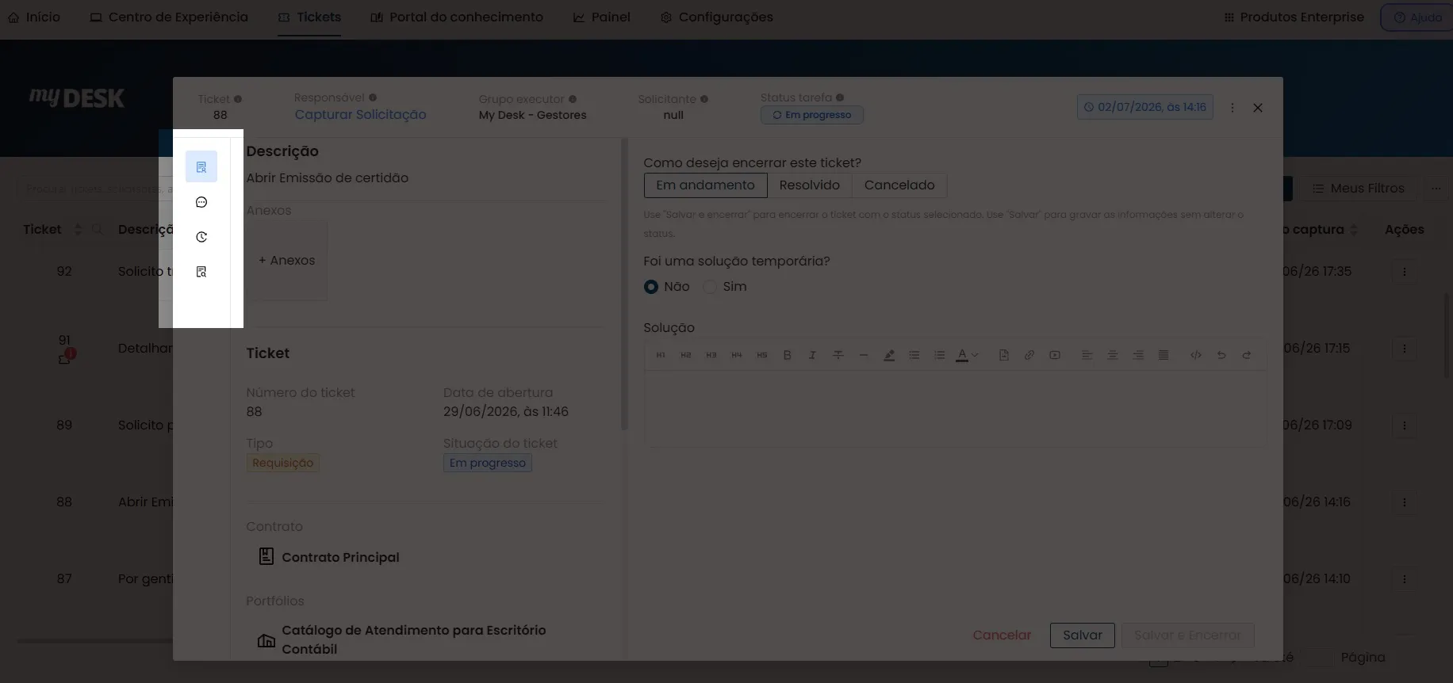This screenshot has width=1453, height=683.
Task: Insert horizontal rule in solution editor
Action: click(x=864, y=355)
